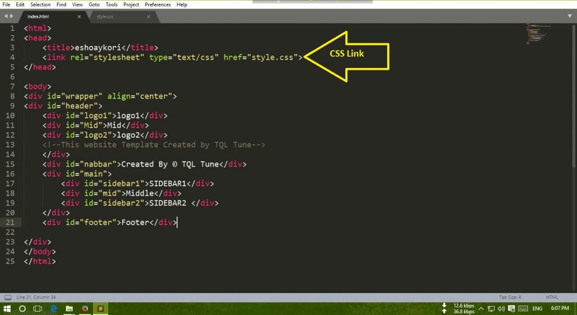
Task: Click the next tab arrow
Action: (x=12, y=17)
